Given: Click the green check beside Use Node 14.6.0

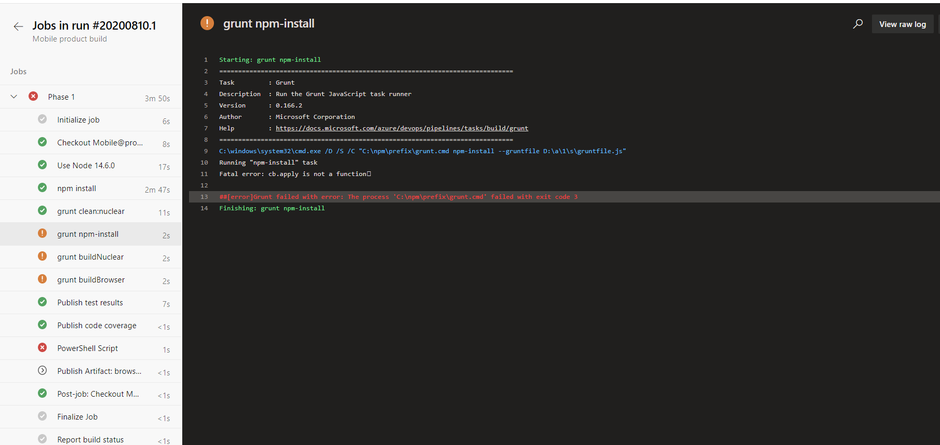Looking at the screenshot, I should 43,165.
